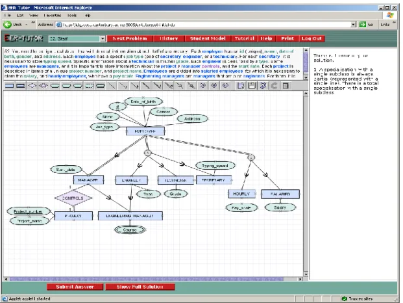Select the SECRETARY entity box
The height and width of the screenshot is (303, 403).
pos(214,180)
